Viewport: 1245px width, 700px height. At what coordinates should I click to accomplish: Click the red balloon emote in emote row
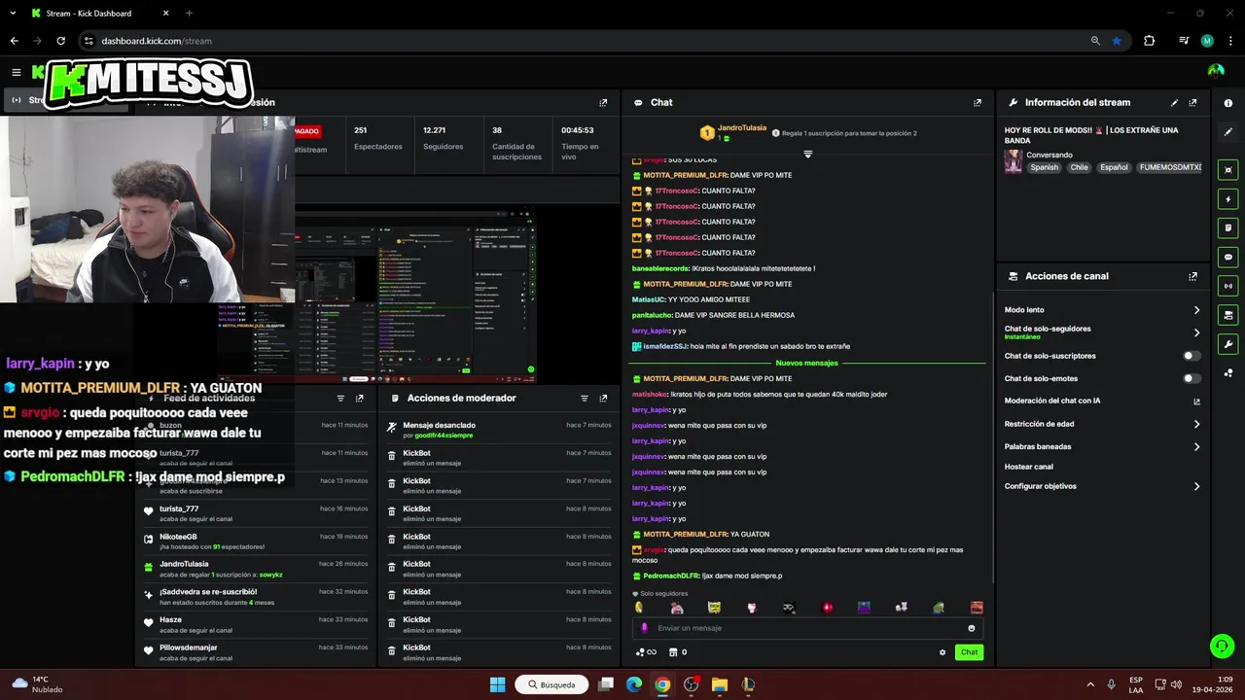pos(827,608)
